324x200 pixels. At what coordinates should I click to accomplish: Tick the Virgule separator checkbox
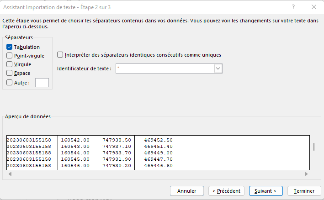click(10, 64)
